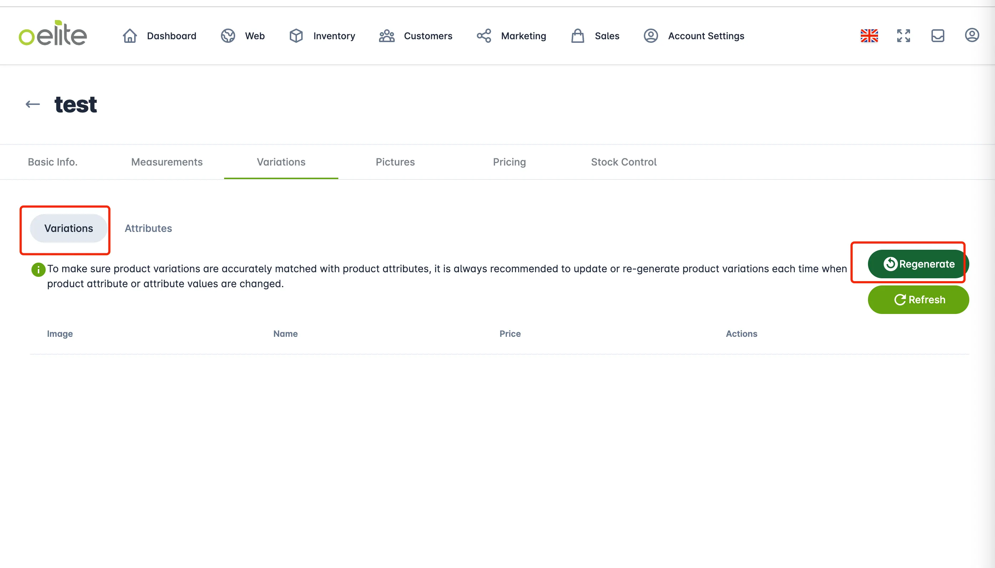
Task: Click the back arrow beside test
Action: [x=33, y=104]
